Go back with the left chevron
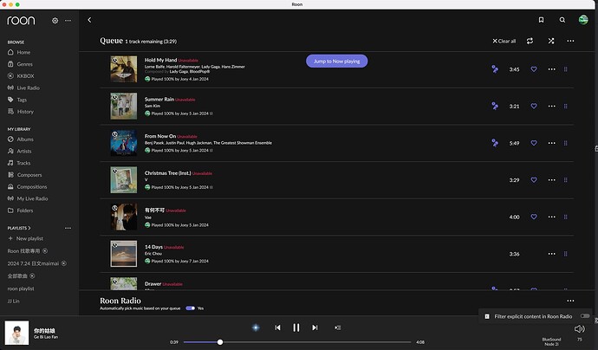 89,20
